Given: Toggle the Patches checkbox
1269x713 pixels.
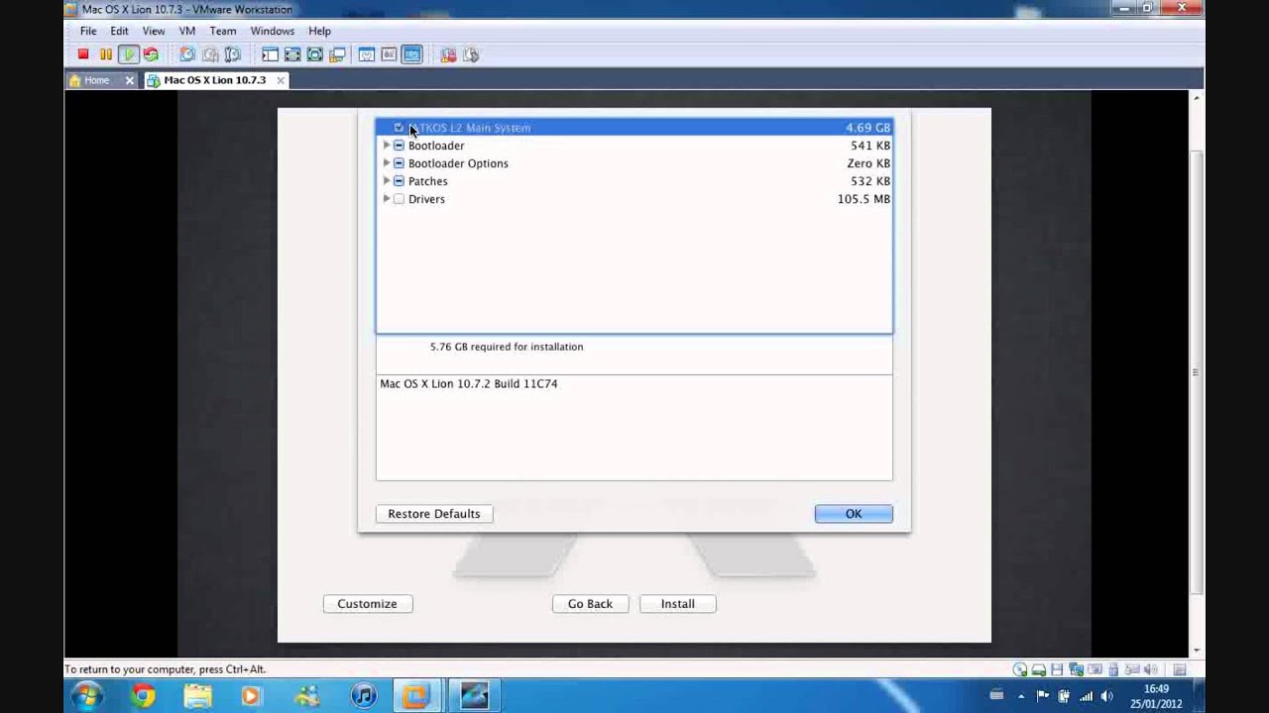Looking at the screenshot, I should [x=399, y=181].
